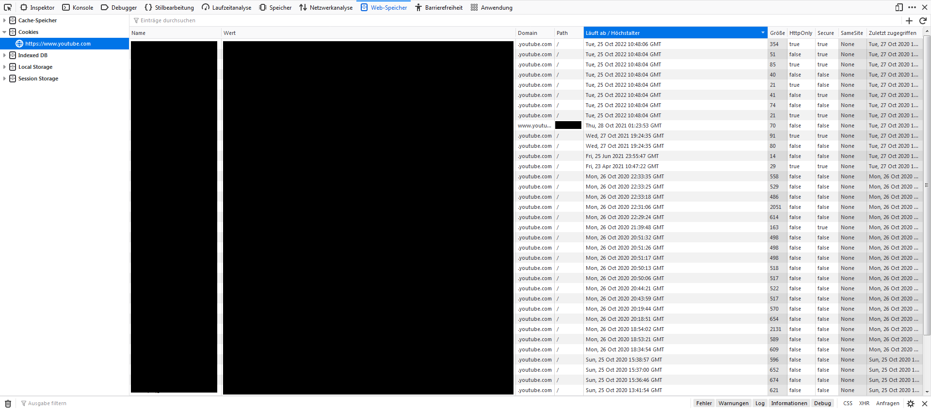Collapse the Cookies tree node
Viewport: 931px width, 410px height.
tap(4, 32)
